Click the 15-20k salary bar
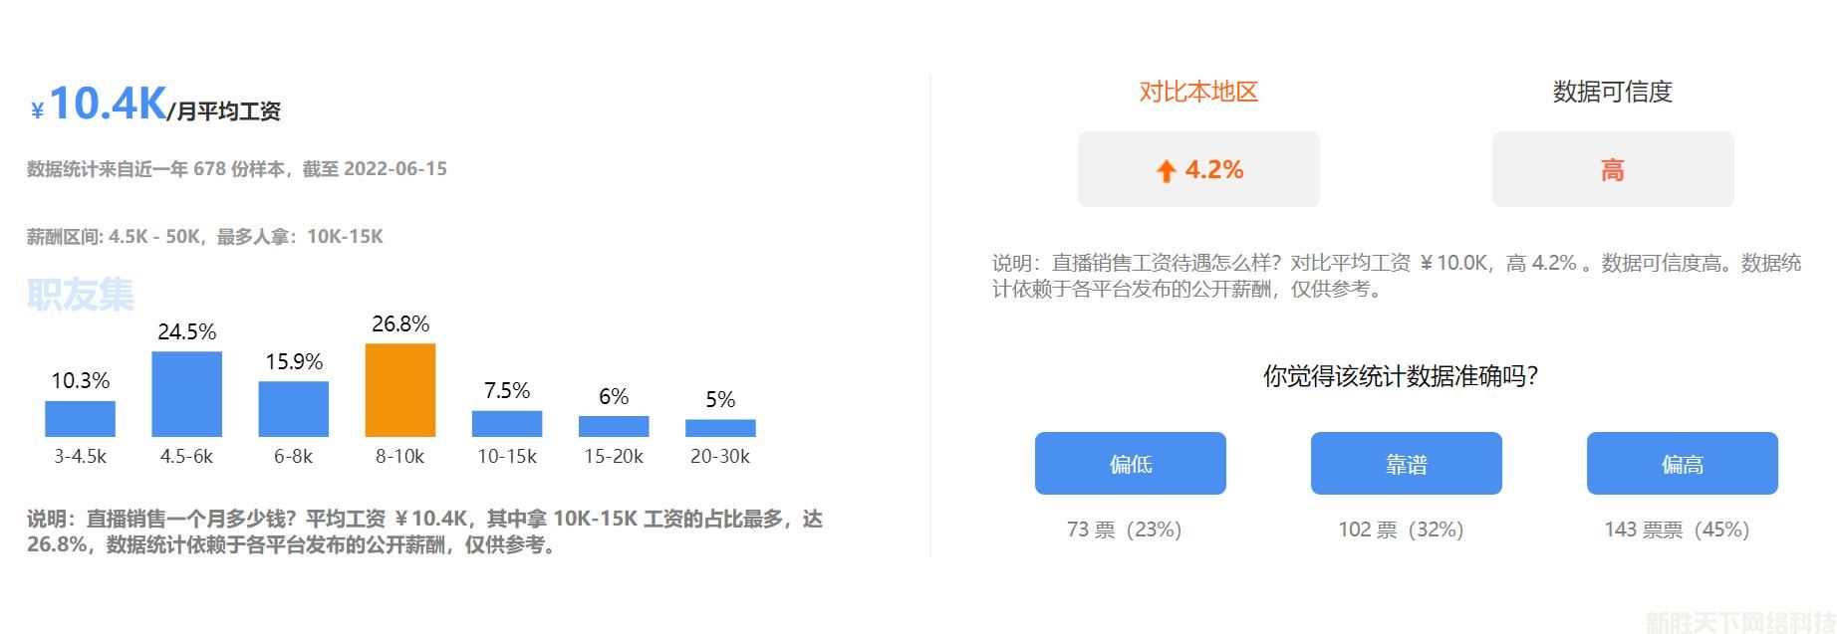This screenshot has height=634, width=1837. pos(614,426)
